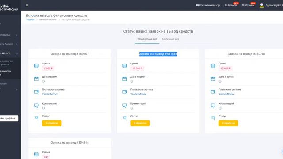Click the wallet icon in request #759107
This screenshot has width=283, height=159.
tap(36, 92)
